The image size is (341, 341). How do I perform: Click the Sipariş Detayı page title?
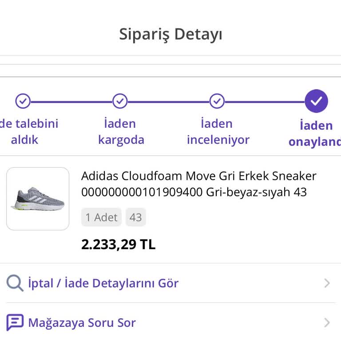[x=170, y=34]
